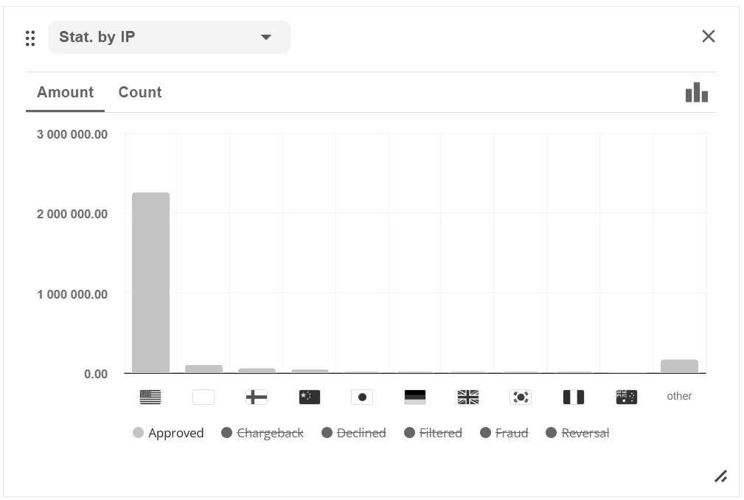The image size is (744, 500).
Task: Switch chart type with bar chart icon
Action: coord(697,93)
